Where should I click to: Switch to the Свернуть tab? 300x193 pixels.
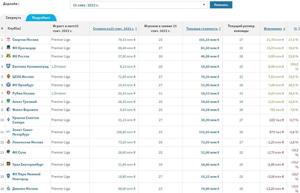13,18
